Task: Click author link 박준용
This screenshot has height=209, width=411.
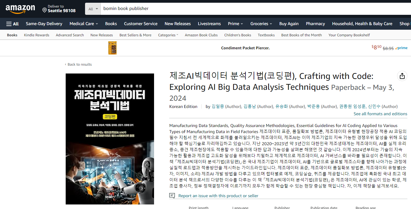Action: pyautogui.click(x=313, y=106)
